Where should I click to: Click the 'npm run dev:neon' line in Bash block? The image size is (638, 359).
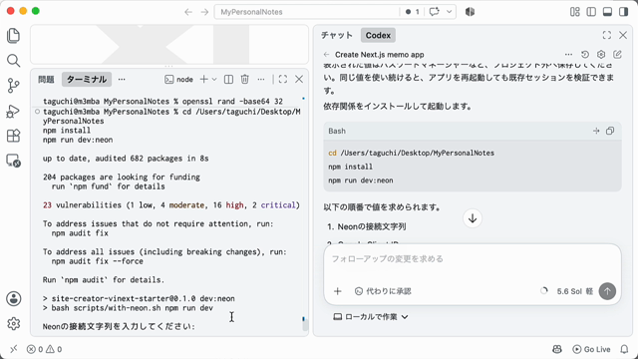(x=361, y=180)
